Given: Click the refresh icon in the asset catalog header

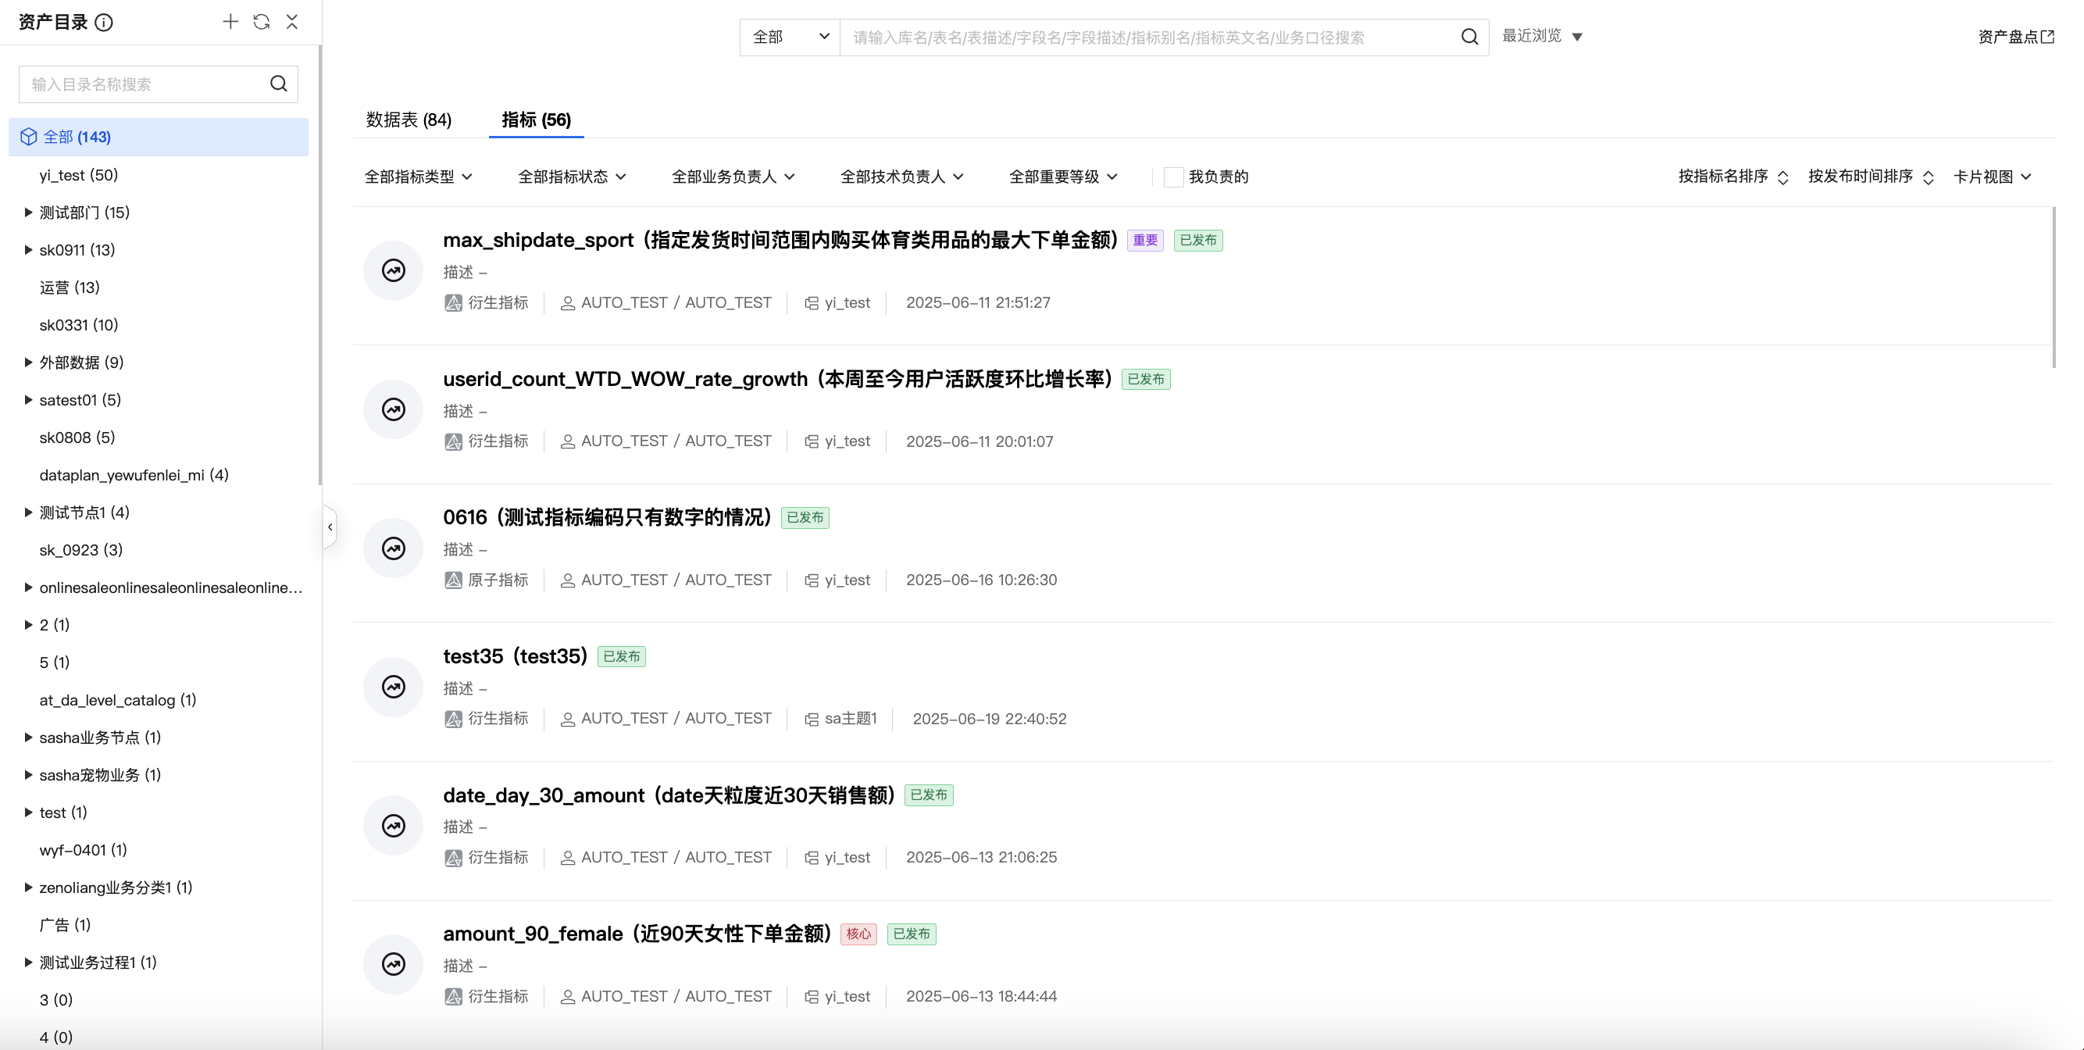Looking at the screenshot, I should [x=262, y=22].
